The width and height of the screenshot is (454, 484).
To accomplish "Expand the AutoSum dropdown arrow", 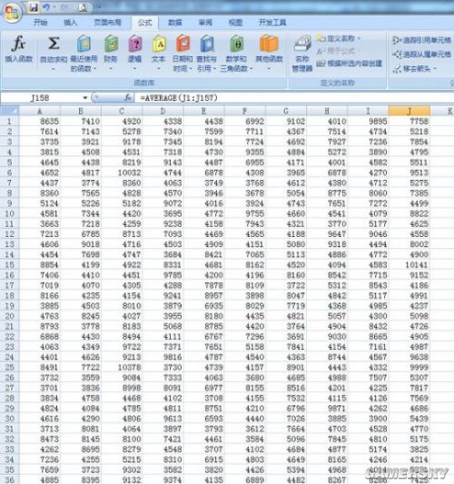I will (x=53, y=68).
